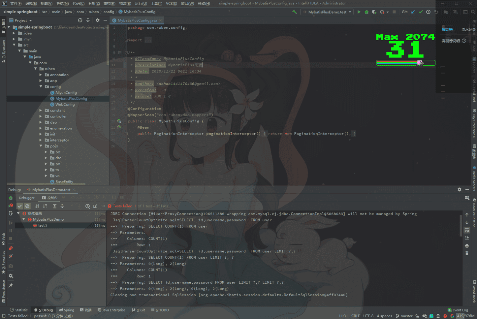The height and width of the screenshot is (319, 477).
Task: Switch to the Debugger tab
Action: (x=26, y=198)
